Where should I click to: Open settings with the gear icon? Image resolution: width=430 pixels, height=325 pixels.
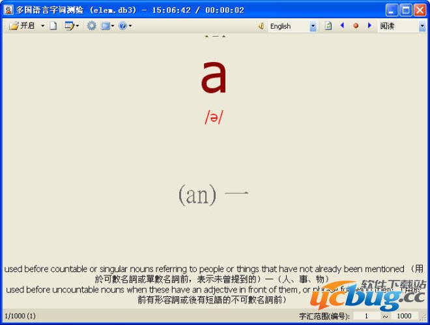point(91,26)
